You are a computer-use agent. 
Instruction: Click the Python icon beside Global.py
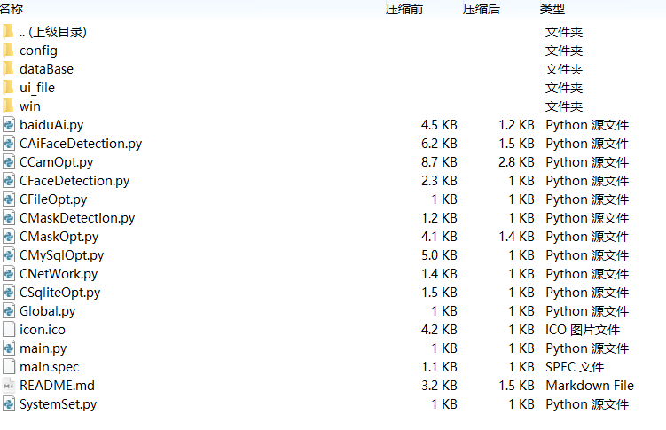(x=9, y=311)
